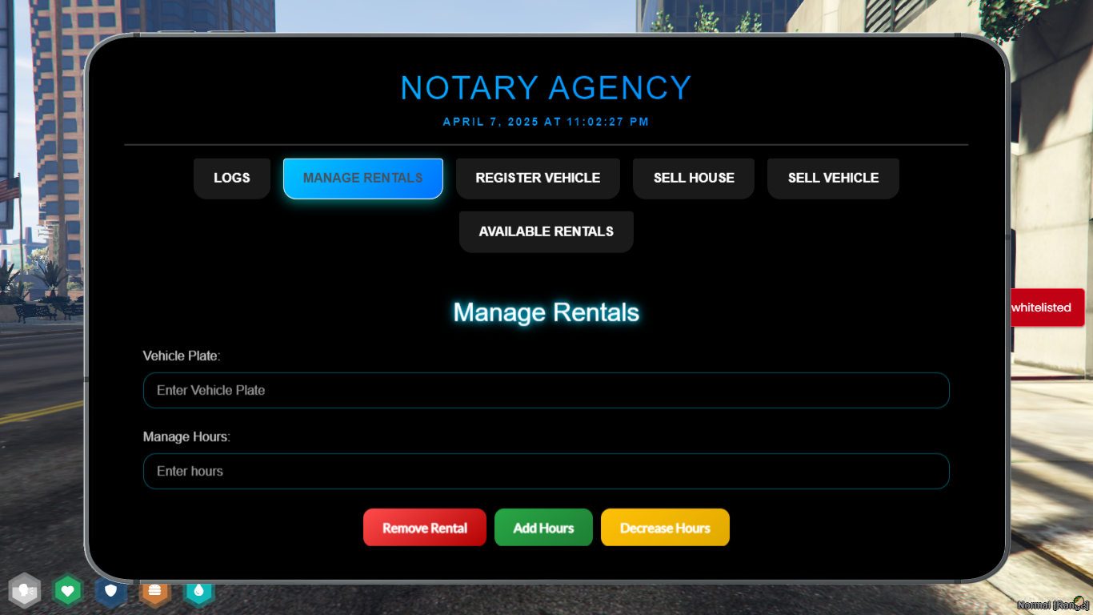Screen dimensions: 1093x615
Task: Select the Manage Rentals tab
Action: coord(363,178)
